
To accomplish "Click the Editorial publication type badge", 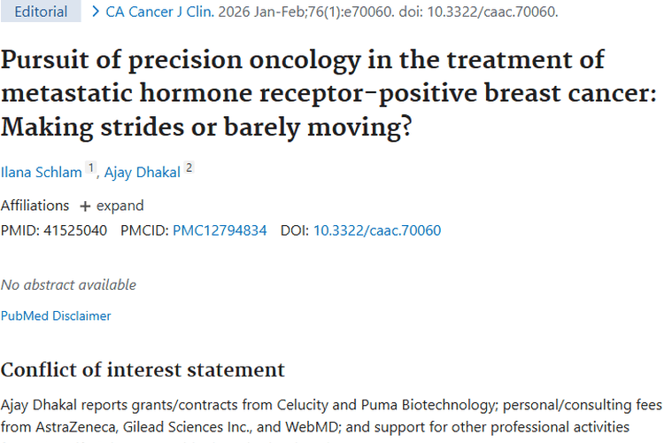I will (x=41, y=12).
